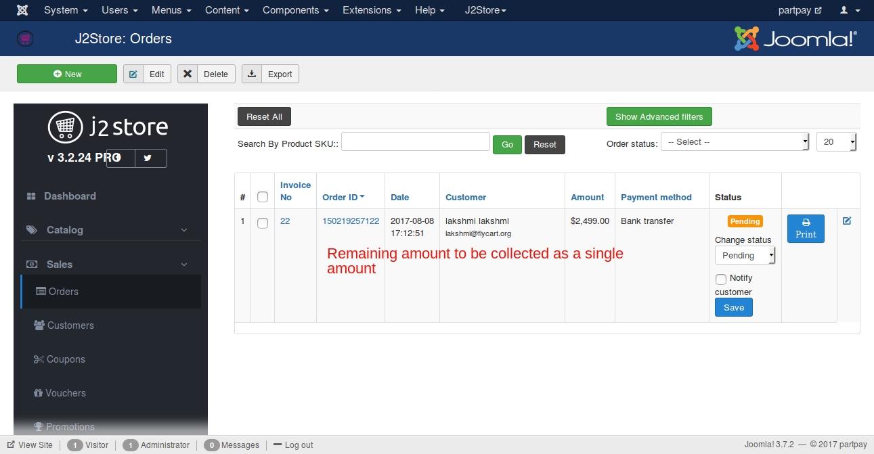
Task: Click the Delete toolbar button
Action: pos(206,74)
